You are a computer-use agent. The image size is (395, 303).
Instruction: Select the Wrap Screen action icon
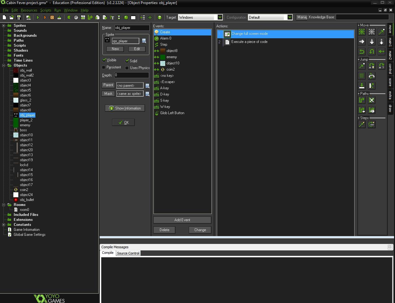pos(372,76)
